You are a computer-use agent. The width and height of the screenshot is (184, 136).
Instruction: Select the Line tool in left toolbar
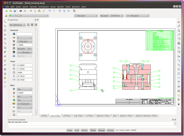tap(5, 22)
